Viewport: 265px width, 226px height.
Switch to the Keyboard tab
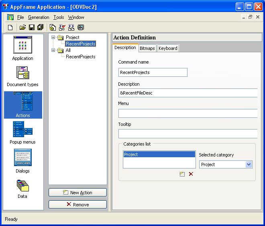pos(167,48)
